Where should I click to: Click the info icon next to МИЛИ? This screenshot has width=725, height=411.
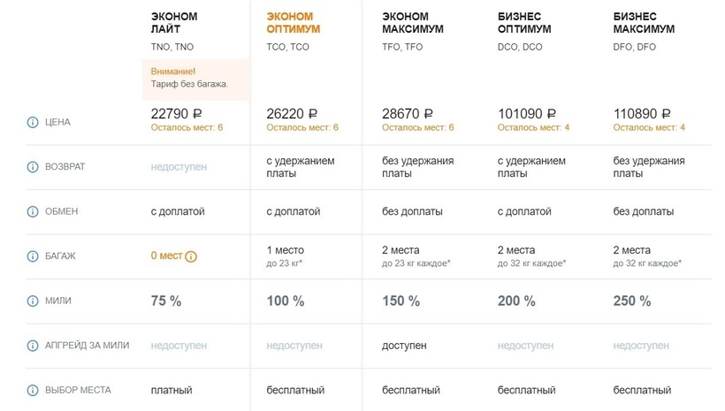point(33,301)
